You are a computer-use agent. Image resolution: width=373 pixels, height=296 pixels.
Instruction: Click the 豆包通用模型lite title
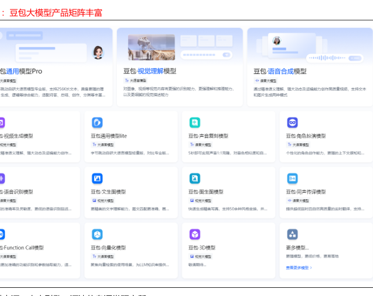pos(109,136)
